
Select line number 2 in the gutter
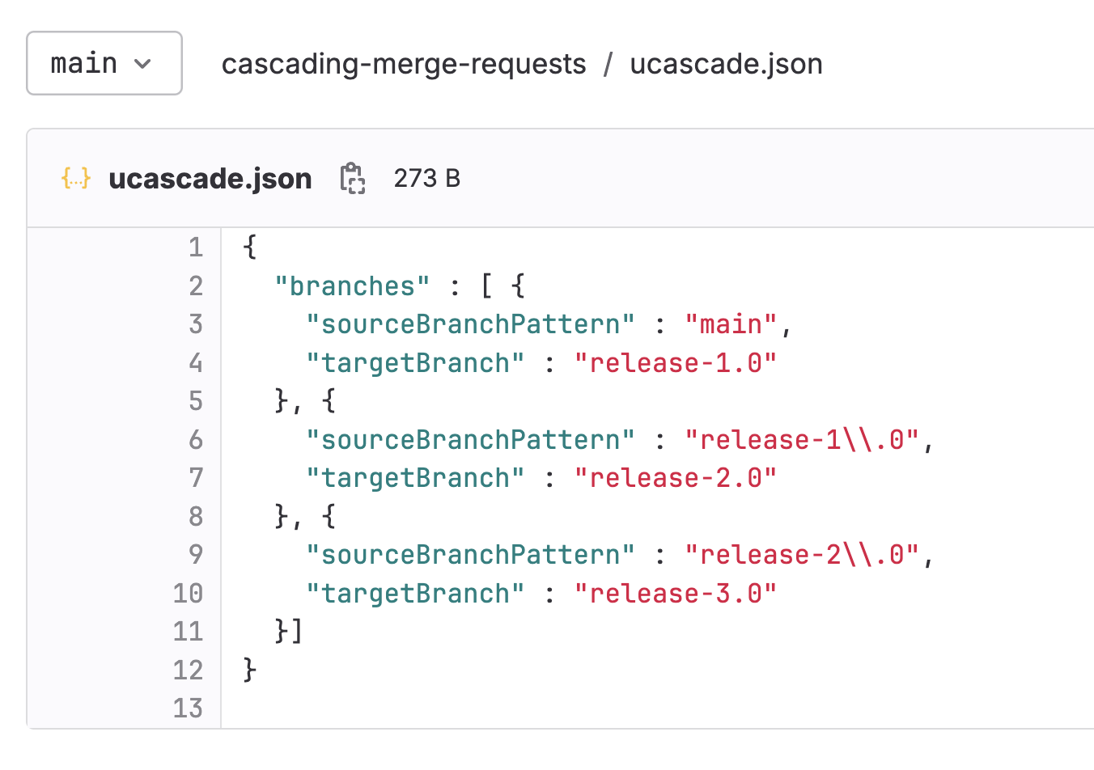click(x=196, y=286)
